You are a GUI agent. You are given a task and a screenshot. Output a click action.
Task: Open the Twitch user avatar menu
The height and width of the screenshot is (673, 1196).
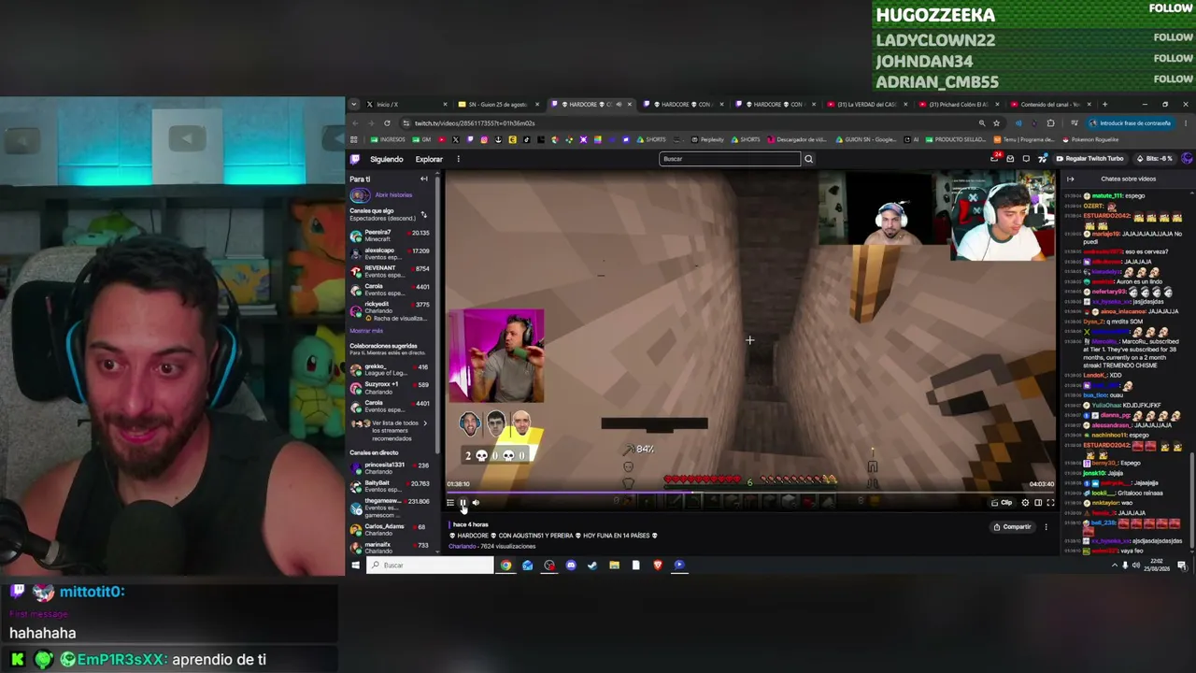pos(1187,159)
